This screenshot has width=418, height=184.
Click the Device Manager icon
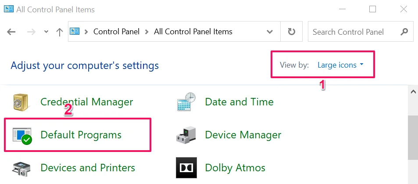(x=186, y=134)
